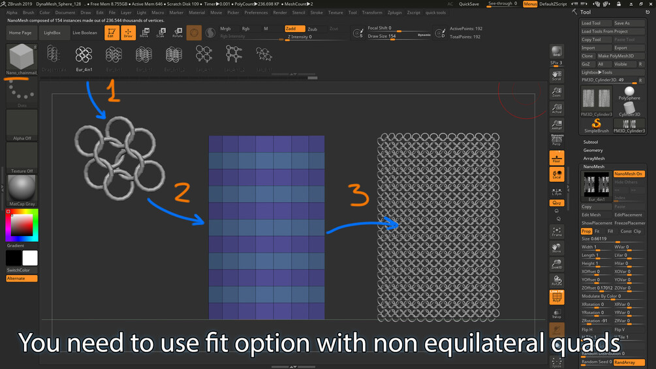Expand the Geometry section
This screenshot has width=656, height=369.
click(x=593, y=151)
